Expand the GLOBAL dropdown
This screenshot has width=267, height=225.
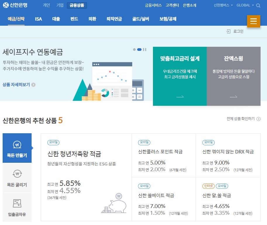245,5
